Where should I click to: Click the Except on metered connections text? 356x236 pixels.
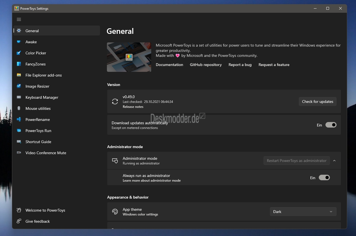coord(135,128)
